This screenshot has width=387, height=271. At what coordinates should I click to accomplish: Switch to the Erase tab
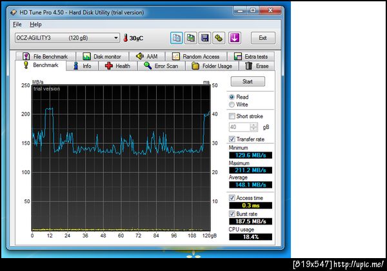[257, 66]
